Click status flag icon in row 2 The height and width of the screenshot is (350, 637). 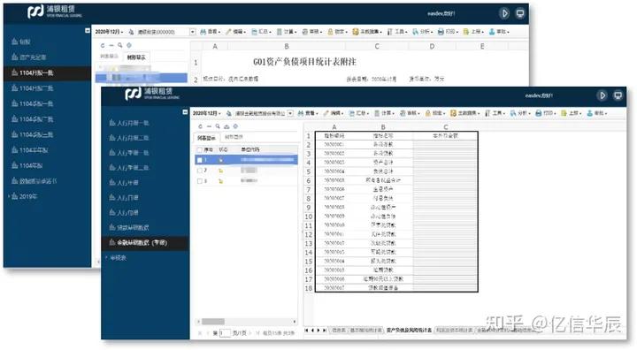[x=220, y=171]
